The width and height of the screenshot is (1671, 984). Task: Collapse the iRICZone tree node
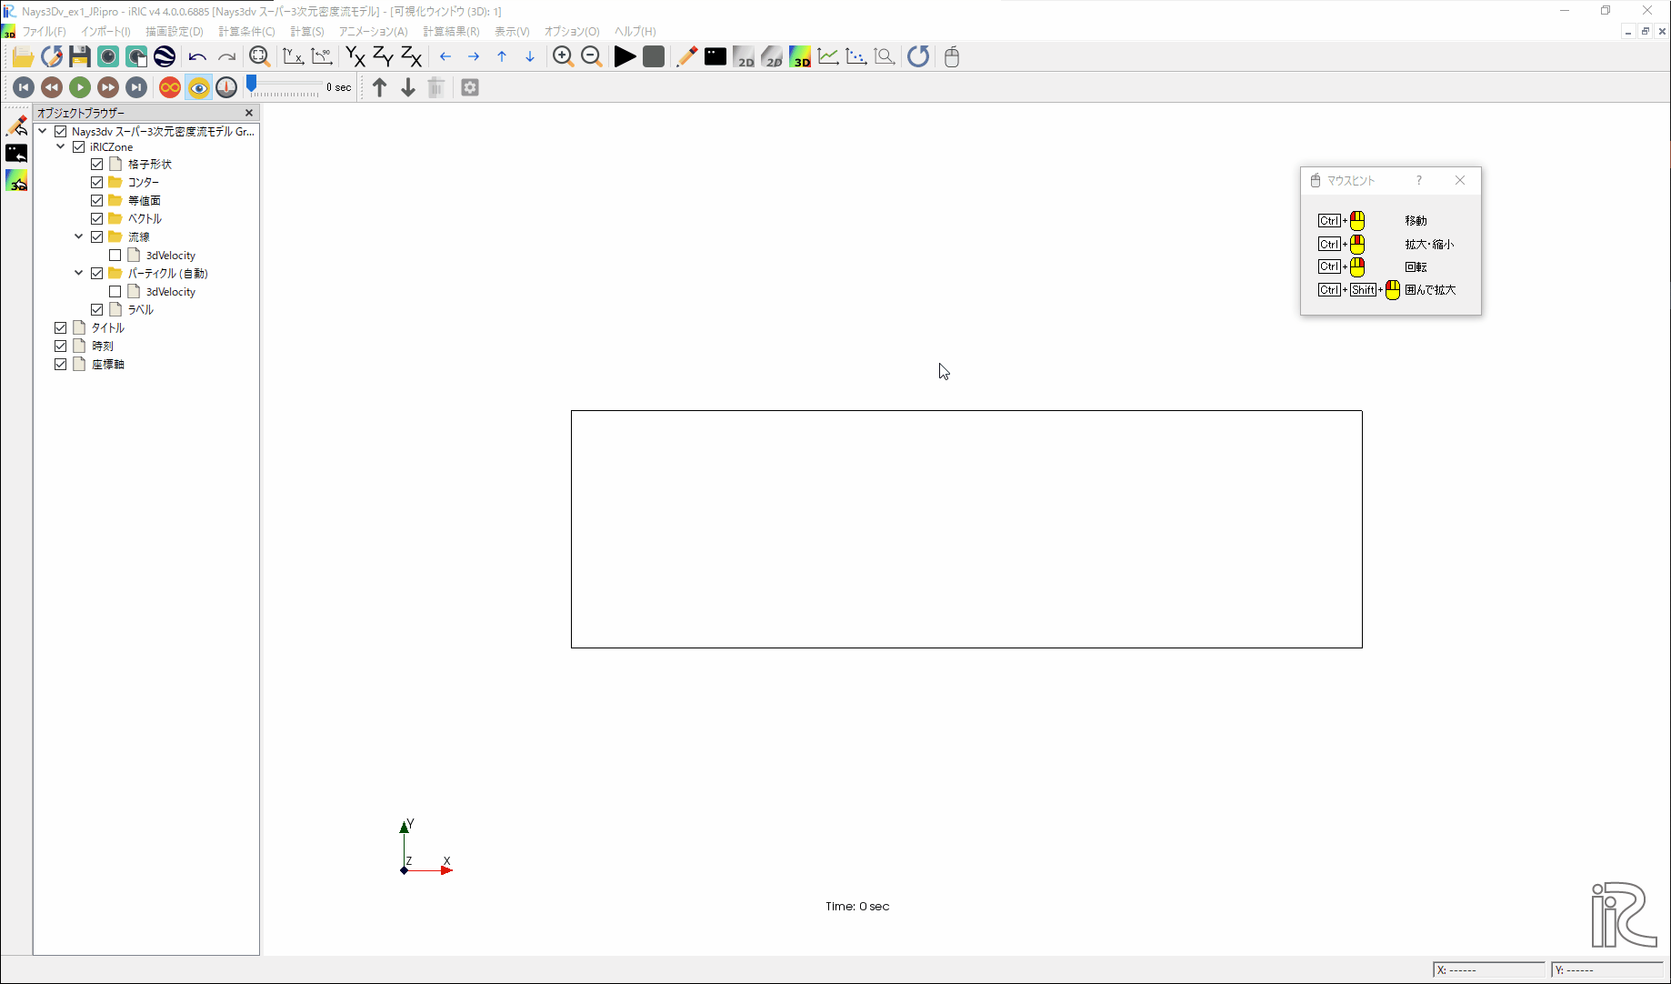[x=61, y=146]
